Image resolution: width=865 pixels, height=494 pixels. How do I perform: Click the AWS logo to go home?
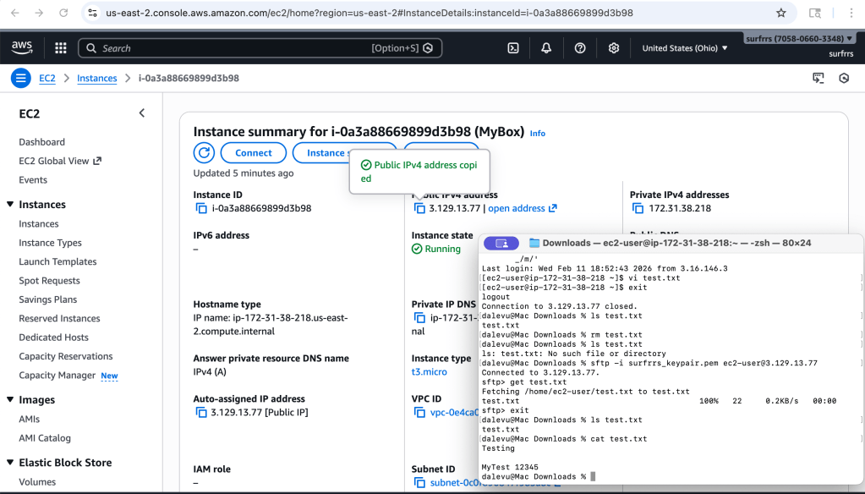[x=21, y=47]
